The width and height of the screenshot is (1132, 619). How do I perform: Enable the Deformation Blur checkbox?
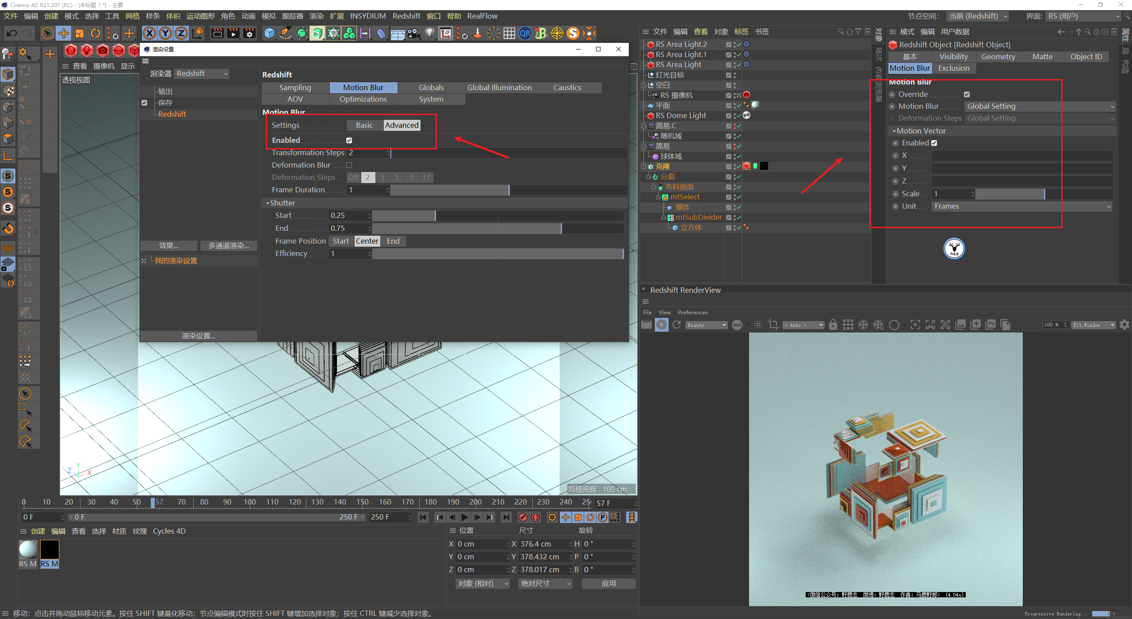[x=349, y=165]
